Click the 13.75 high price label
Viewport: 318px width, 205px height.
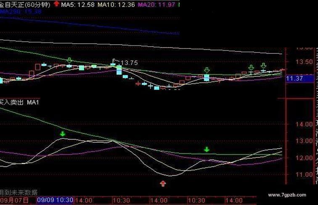pyautogui.click(x=129, y=63)
